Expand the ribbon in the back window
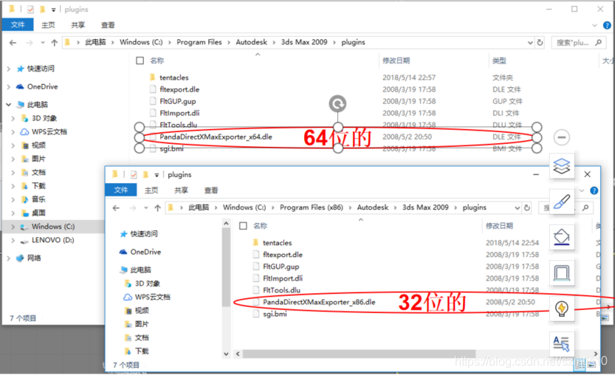 (594, 25)
